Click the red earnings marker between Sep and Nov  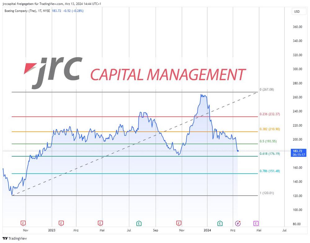click(x=179, y=223)
